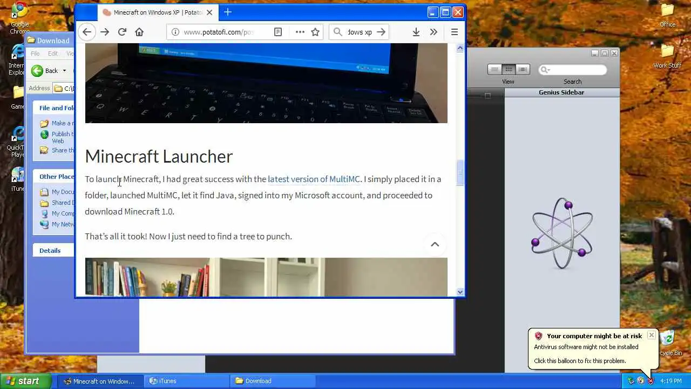Click the Back button in Download window

click(45, 71)
